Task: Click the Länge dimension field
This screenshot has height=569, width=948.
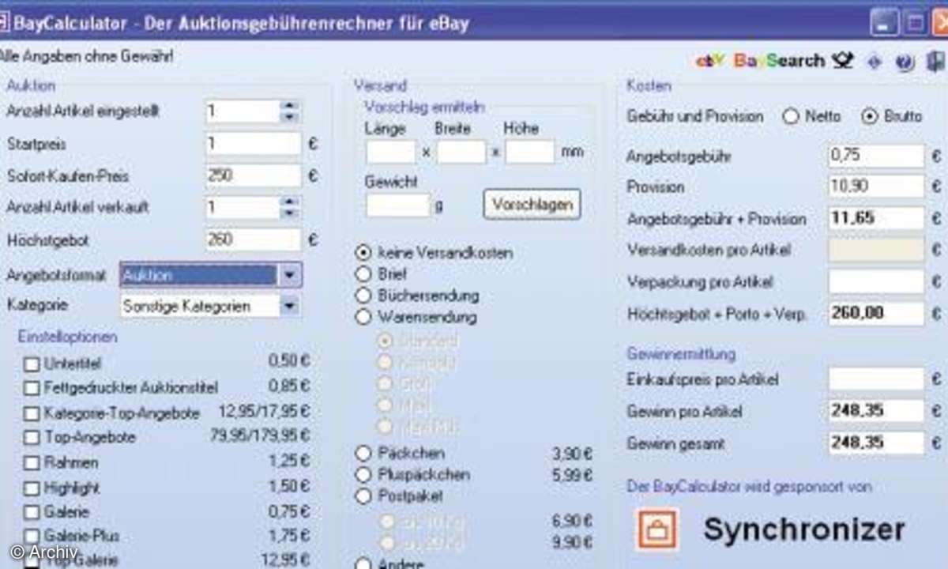Action: coord(391,151)
